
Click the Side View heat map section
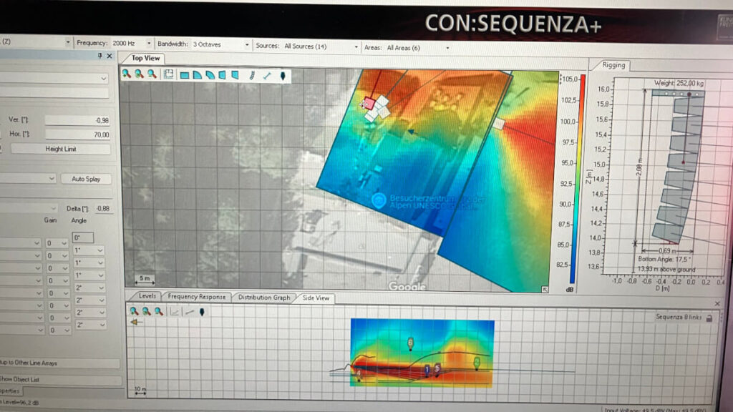pos(422,353)
